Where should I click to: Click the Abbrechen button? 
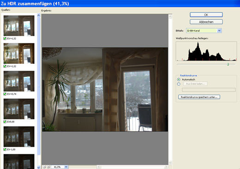(206, 22)
